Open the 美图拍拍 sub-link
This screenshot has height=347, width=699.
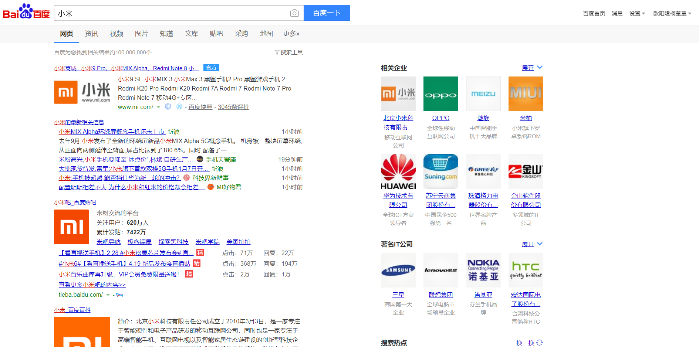click(238, 242)
